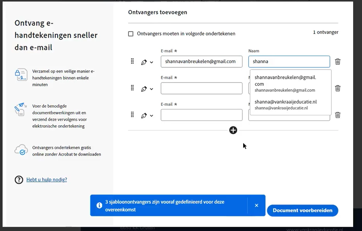
Task: Click Document voorbereiden button
Action: click(303, 210)
